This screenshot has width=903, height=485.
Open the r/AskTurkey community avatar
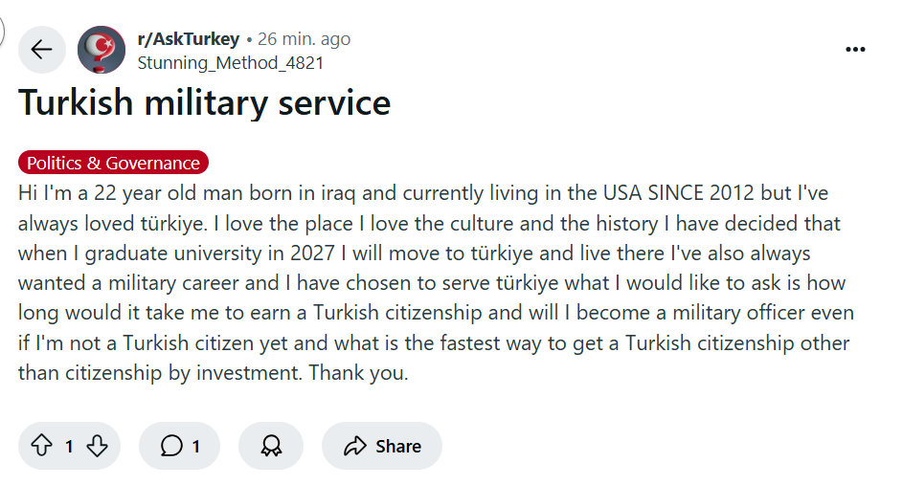[102, 50]
